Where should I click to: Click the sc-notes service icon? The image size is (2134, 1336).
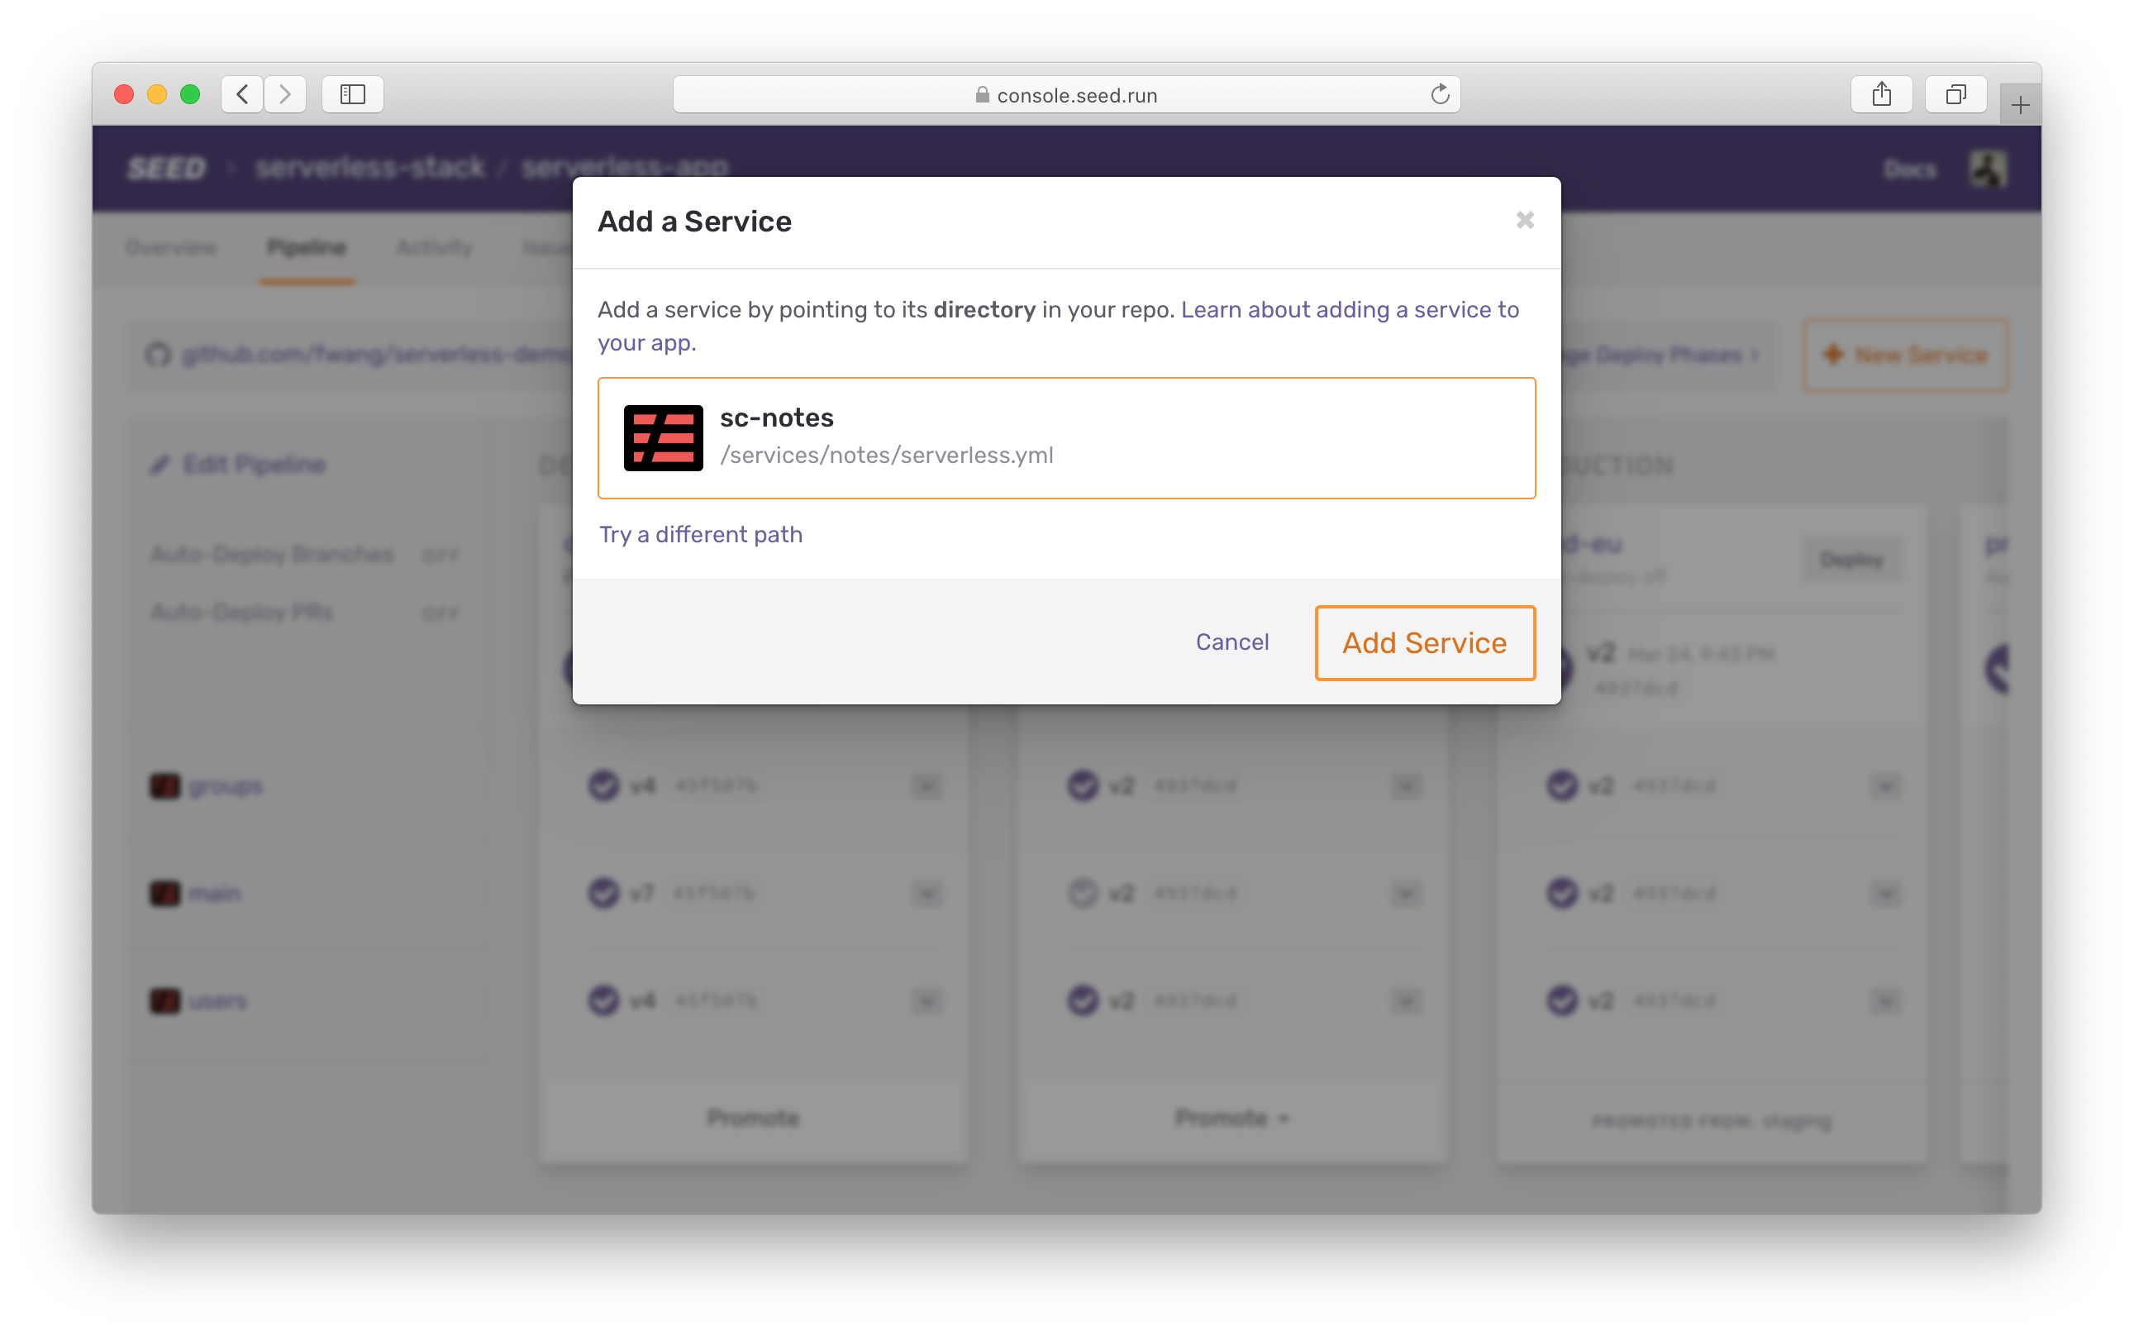tap(663, 436)
